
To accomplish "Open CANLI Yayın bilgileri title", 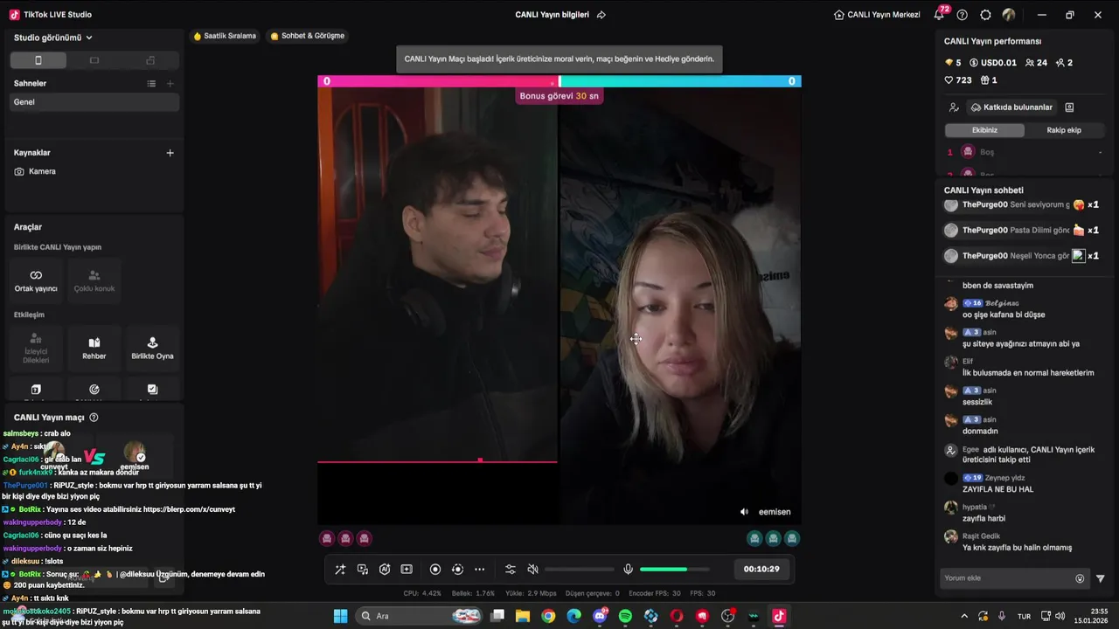I will [x=552, y=15].
